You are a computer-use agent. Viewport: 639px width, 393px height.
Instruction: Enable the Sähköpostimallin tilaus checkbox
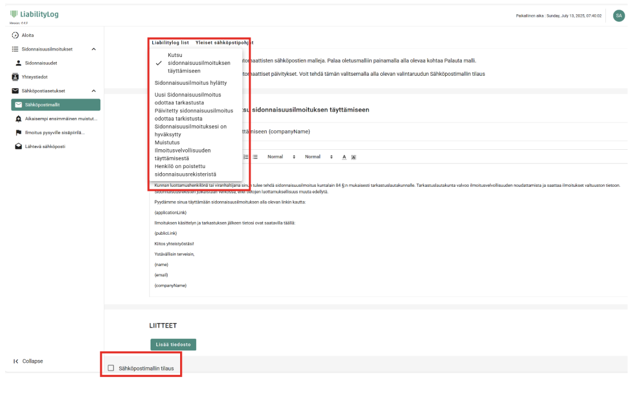tap(111, 368)
